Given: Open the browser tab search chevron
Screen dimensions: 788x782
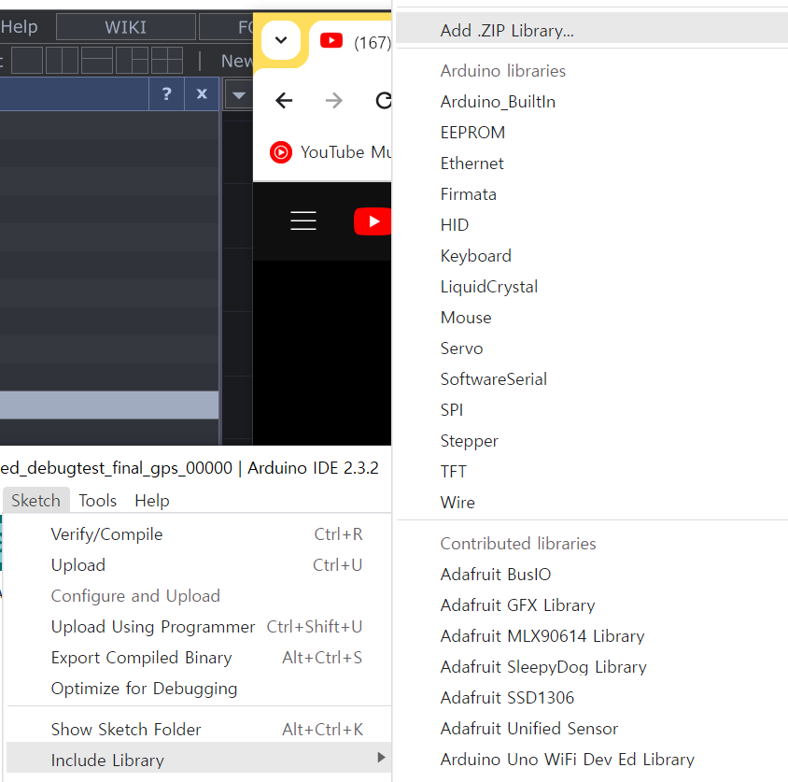Looking at the screenshot, I should click(281, 40).
